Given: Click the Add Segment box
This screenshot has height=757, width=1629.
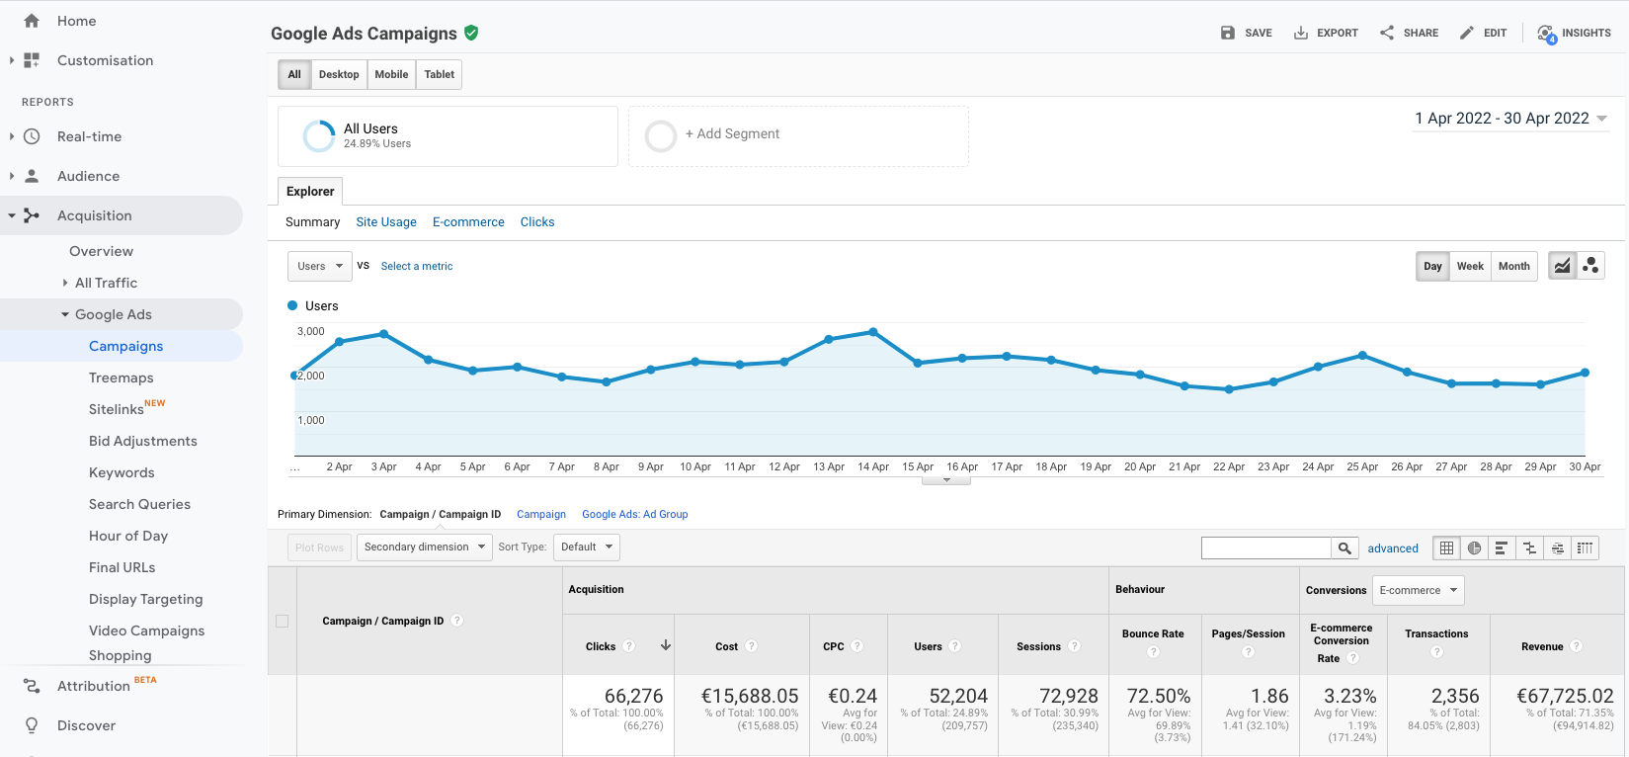Looking at the screenshot, I should tap(798, 136).
